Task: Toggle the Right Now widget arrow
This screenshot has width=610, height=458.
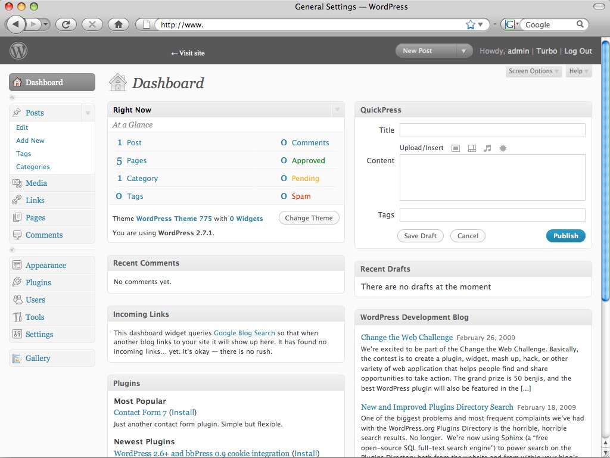Action: pyautogui.click(x=337, y=110)
